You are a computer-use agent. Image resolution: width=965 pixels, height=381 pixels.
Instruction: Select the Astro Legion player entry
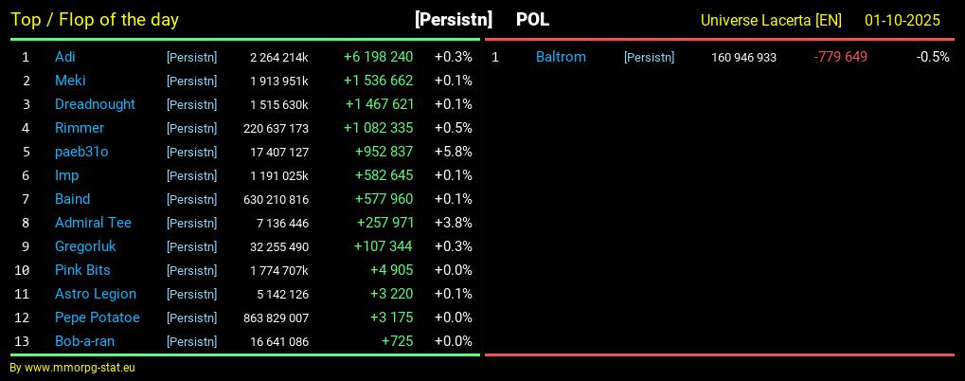coord(96,294)
